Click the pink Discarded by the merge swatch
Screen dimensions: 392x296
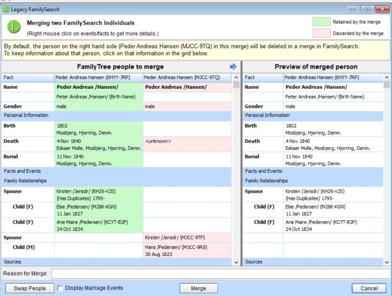pyautogui.click(x=322, y=33)
